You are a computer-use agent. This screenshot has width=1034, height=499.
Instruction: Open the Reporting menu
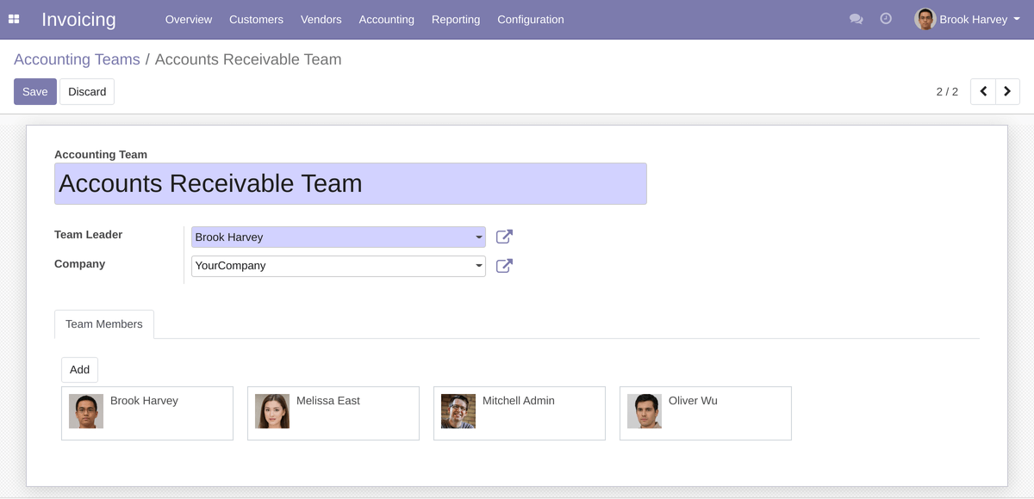[456, 19]
